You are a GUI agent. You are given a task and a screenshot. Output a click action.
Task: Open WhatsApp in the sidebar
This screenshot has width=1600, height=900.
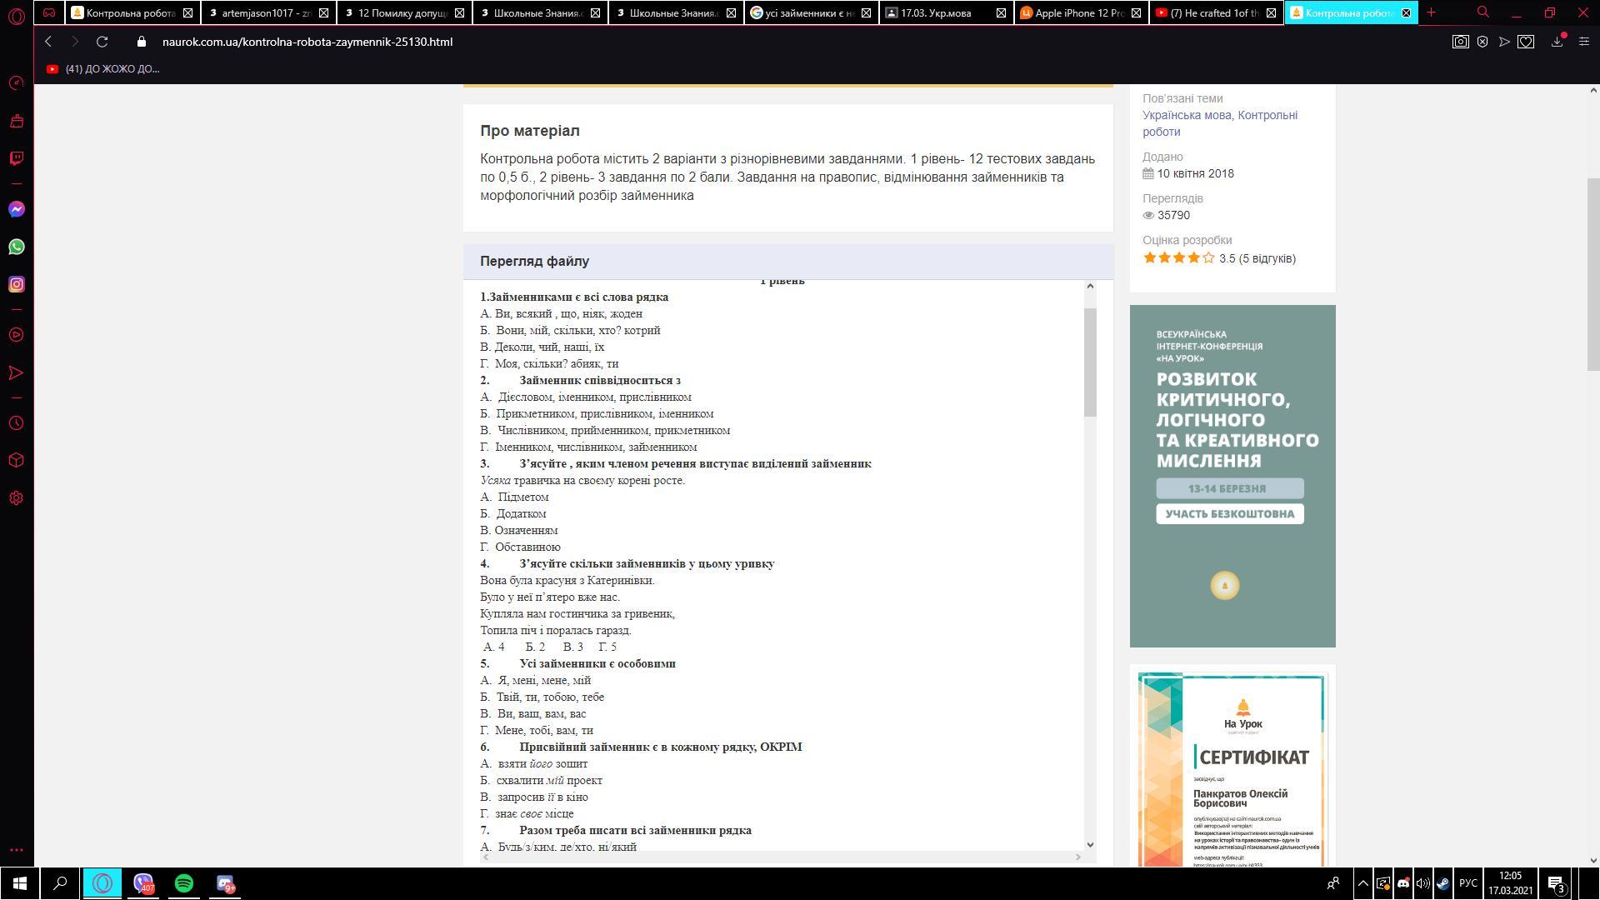(16, 247)
